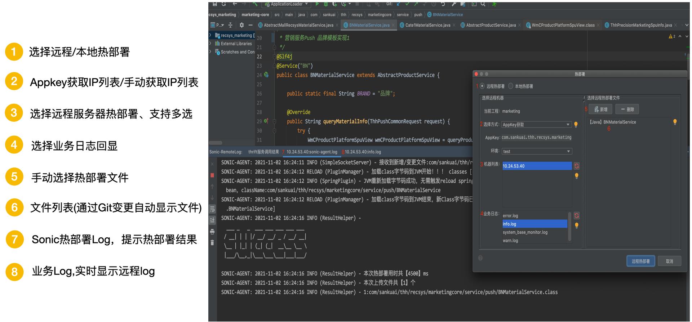Viewport: 692px width, 322px height.
Task: Start debugging with the green bug icon
Action: [x=326, y=4]
